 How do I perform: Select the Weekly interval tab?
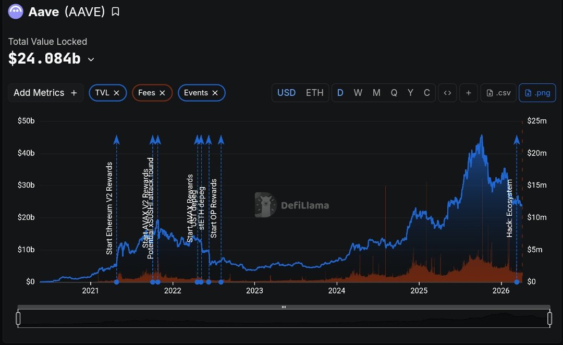point(358,92)
